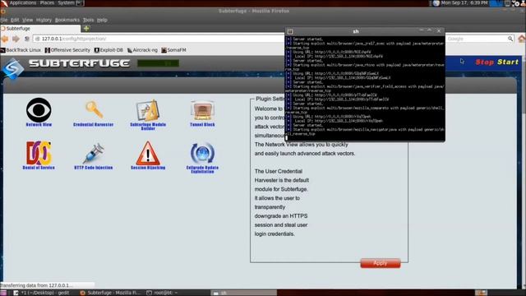Viewport: 526px width, 296px height.
Task: Click the terminal launcher icon in top panel
Action: pyautogui.click(x=80, y=3)
